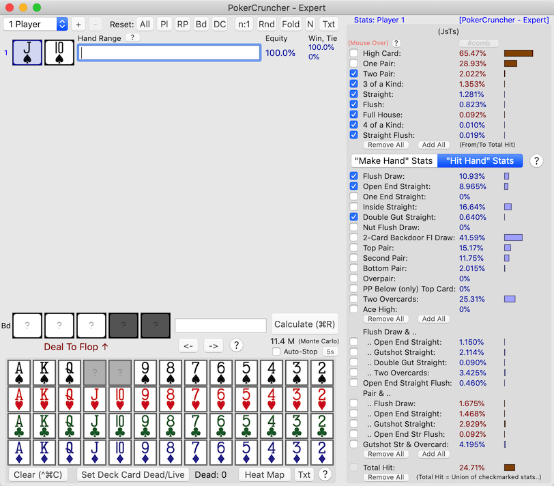The image size is (554, 486).
Task: Open help for Hit Hand stats
Action: click(x=536, y=161)
